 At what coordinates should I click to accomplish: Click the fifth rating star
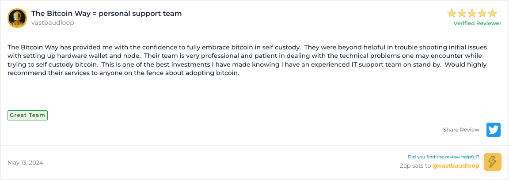(492, 13)
